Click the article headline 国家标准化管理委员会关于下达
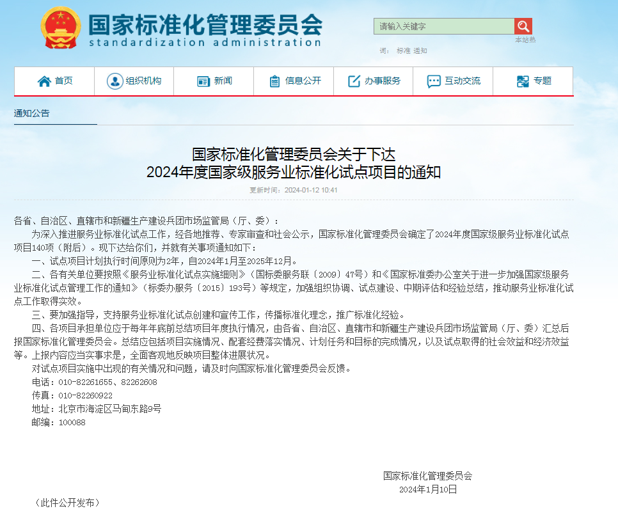The image size is (618, 518). (x=294, y=154)
